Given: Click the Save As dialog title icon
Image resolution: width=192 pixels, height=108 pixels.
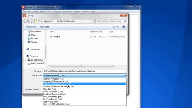Looking at the screenshot, I should tap(25, 16).
